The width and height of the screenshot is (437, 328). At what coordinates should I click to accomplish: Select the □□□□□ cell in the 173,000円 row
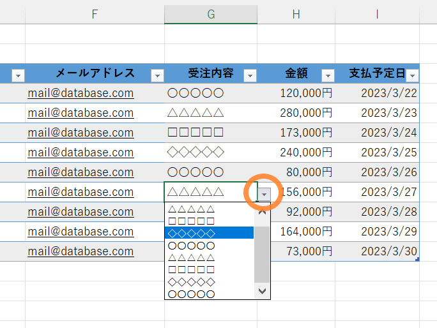(211, 133)
